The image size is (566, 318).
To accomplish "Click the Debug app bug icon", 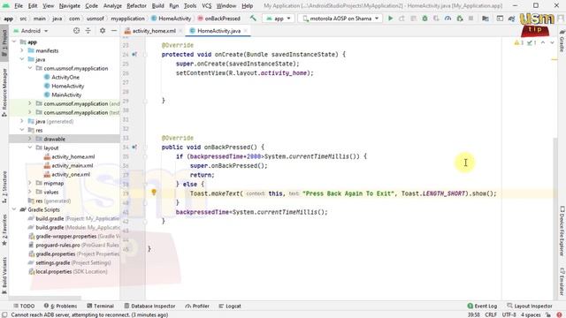I will pyautogui.click(x=424, y=19).
